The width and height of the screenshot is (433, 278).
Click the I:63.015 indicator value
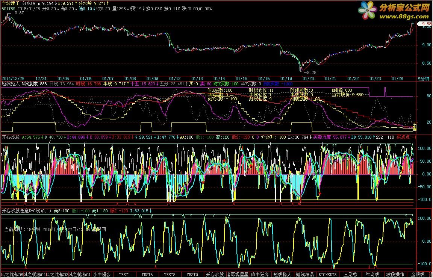[140, 211]
